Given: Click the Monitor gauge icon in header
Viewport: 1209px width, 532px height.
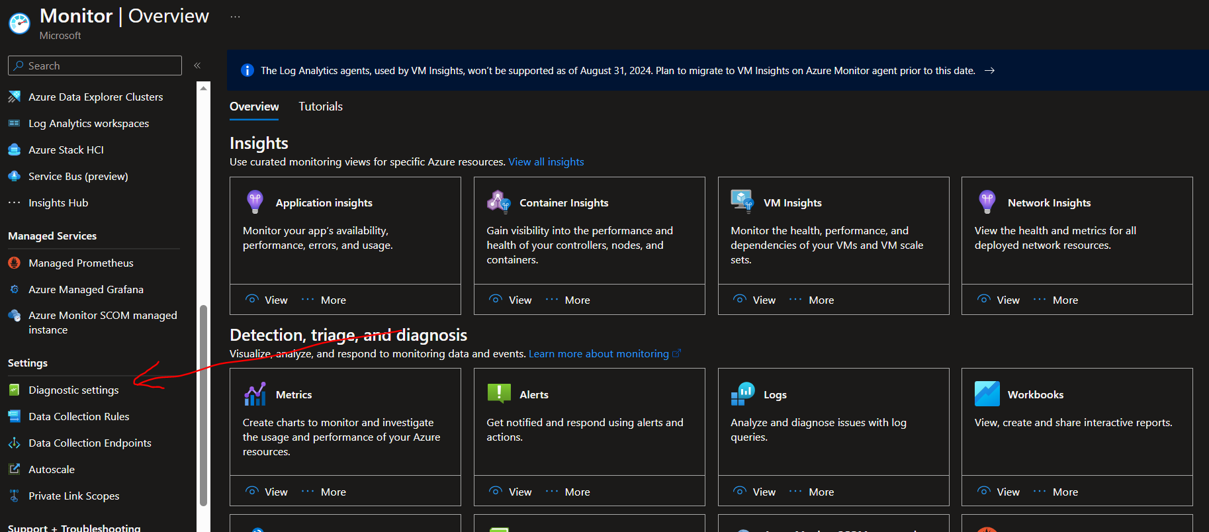Looking at the screenshot, I should click(x=19, y=23).
